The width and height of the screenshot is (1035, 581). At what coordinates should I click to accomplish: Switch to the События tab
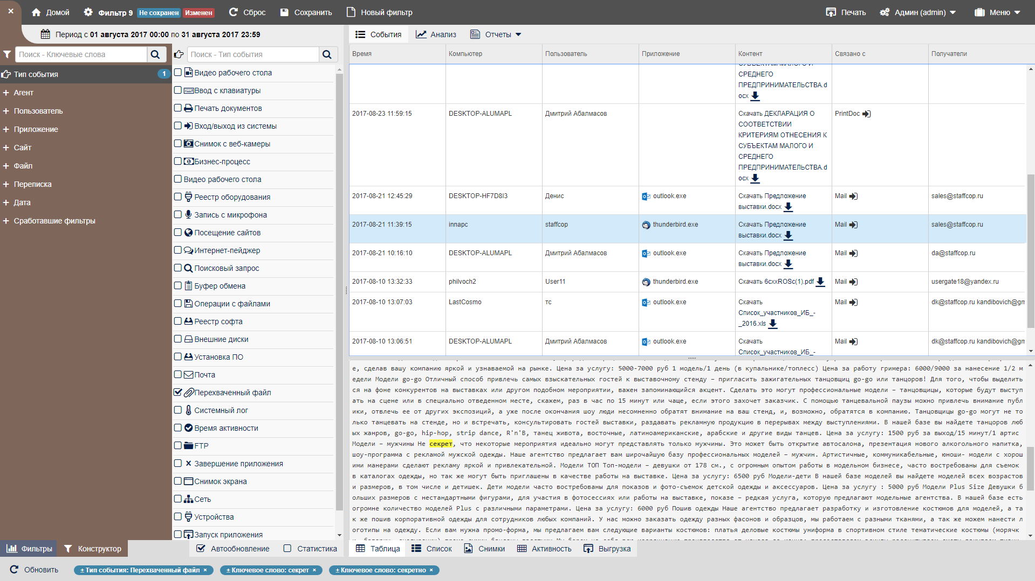(x=379, y=34)
